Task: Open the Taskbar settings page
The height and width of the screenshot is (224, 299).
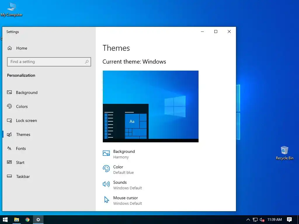Action: pos(49,176)
